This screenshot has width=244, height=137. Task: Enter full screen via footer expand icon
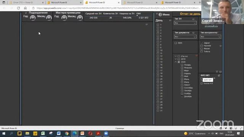tap(241, 128)
